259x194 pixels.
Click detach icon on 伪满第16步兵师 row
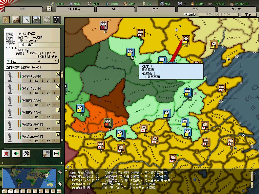coord(58,134)
